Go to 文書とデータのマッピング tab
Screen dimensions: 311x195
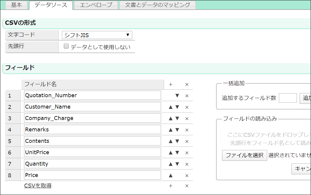coord(157,5)
